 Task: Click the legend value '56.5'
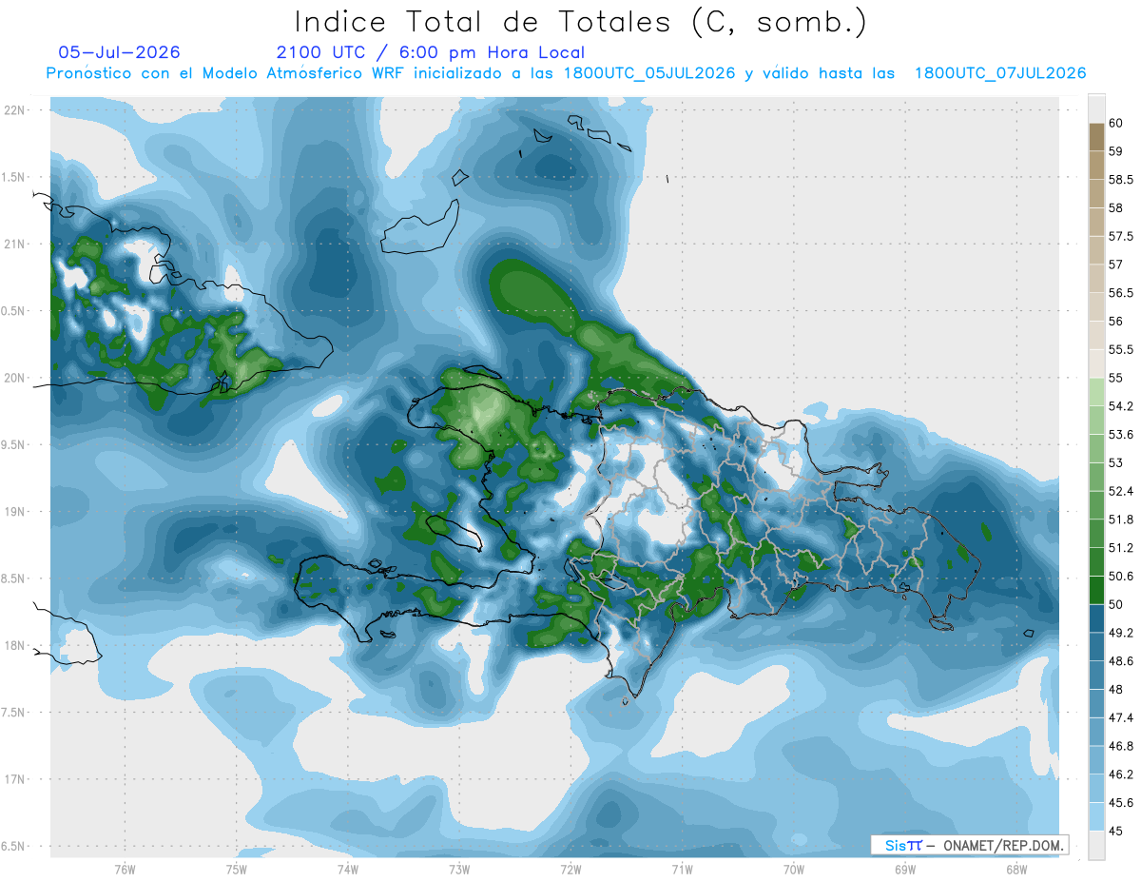(1120, 293)
